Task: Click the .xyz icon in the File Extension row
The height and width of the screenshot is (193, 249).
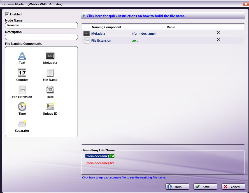Action: (x=87, y=41)
